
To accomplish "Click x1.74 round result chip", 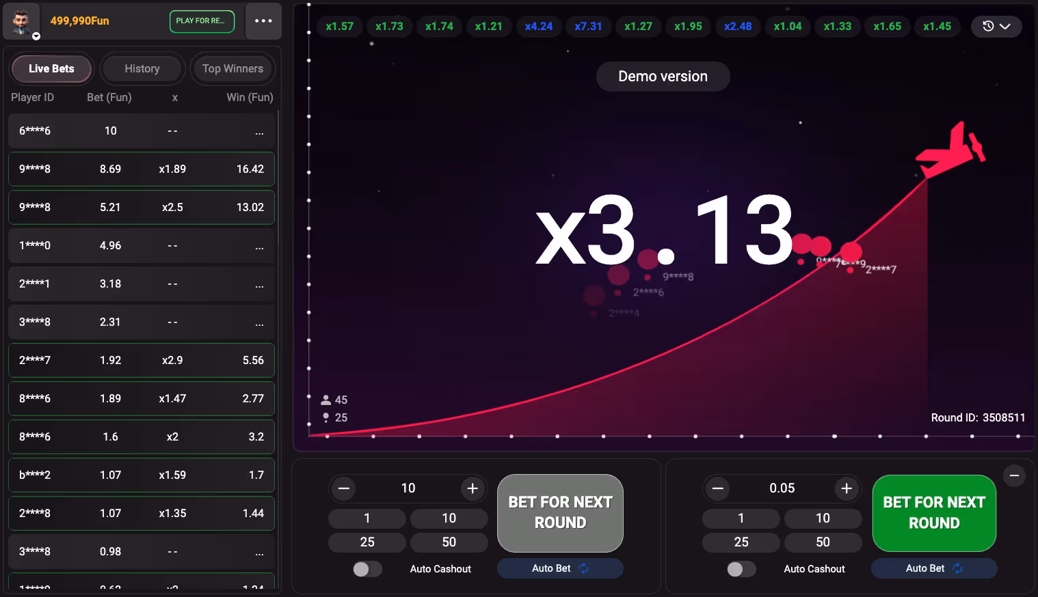I will coord(439,27).
